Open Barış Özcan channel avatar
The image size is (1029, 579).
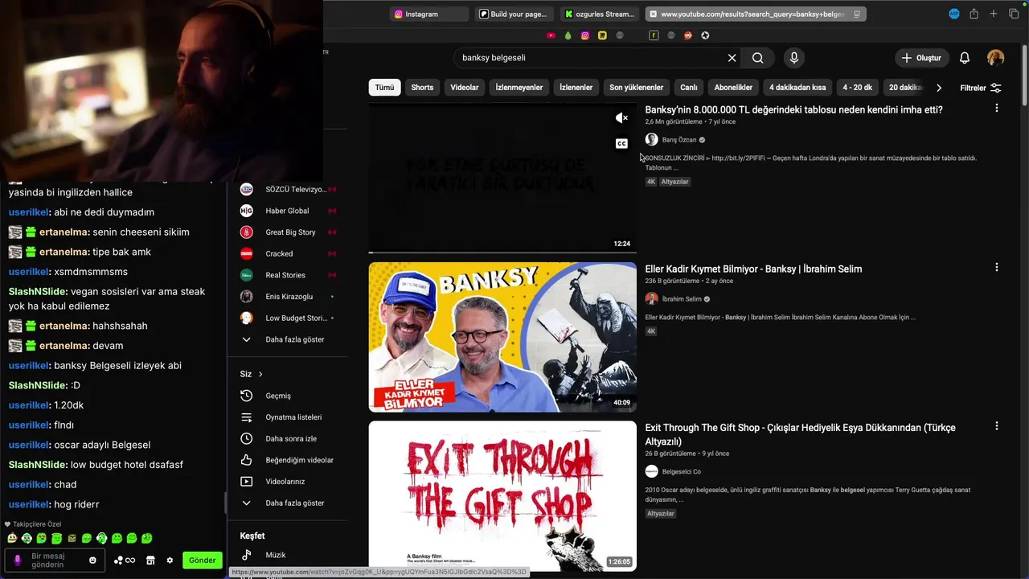click(x=651, y=140)
